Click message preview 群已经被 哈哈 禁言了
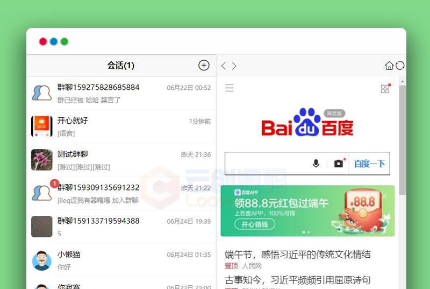This screenshot has height=289, width=430. tap(89, 100)
